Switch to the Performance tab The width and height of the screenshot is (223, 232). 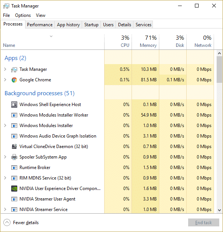[40, 25]
